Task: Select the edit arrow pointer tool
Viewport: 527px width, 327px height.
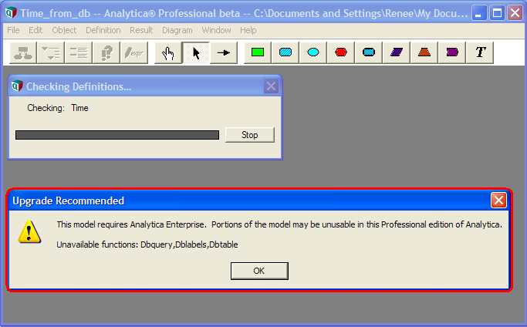Action: [196, 52]
